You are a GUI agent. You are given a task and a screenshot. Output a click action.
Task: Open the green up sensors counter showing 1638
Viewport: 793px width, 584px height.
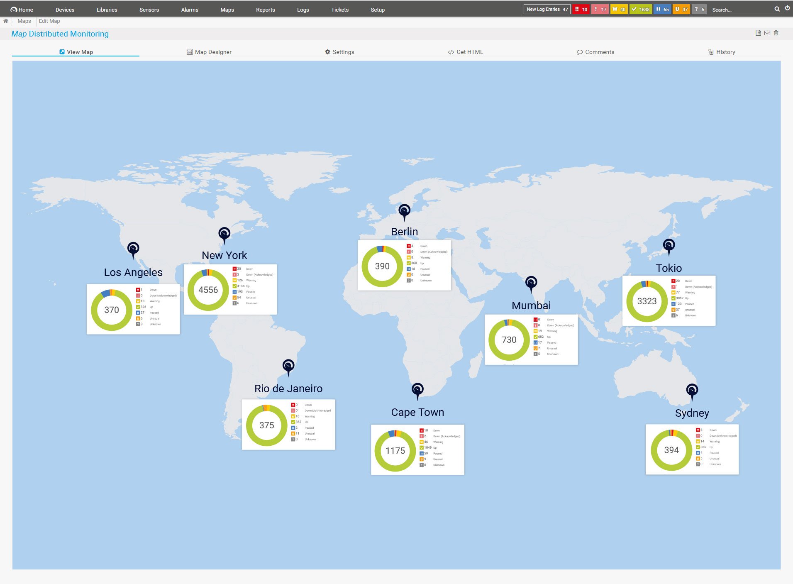click(x=640, y=9)
